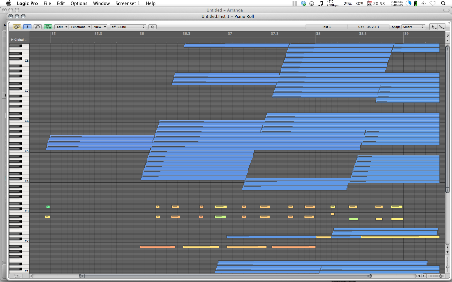The width and height of the screenshot is (452, 282).
Task: Click the calendar date icon in menu bar
Action: coord(370,3)
